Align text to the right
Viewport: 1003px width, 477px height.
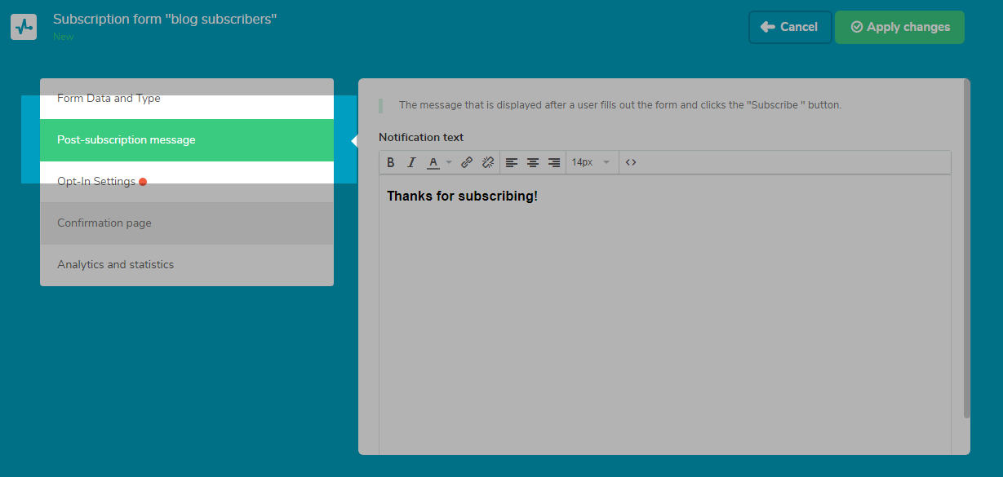point(554,162)
